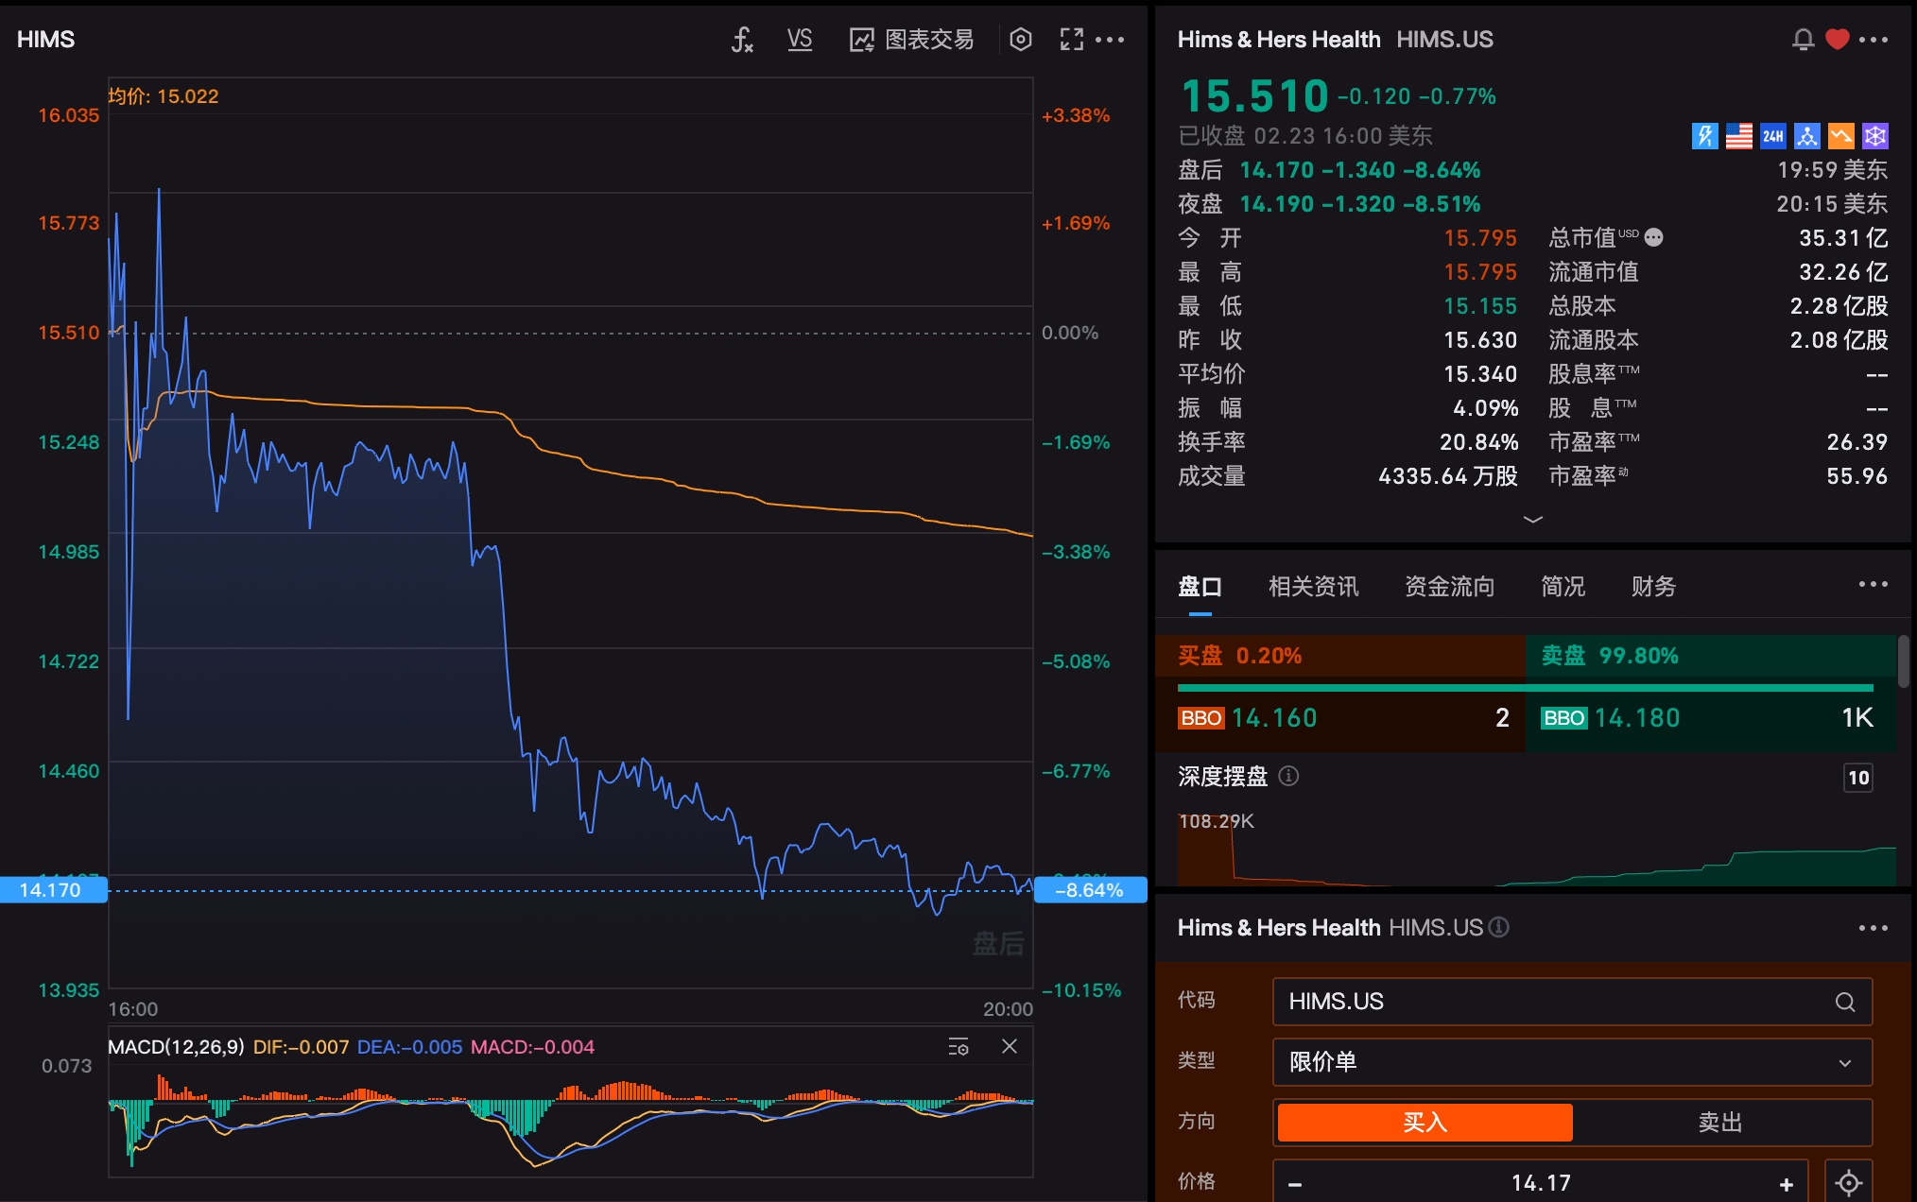
Task: Open depth level 10 selector
Action: click(x=1857, y=778)
